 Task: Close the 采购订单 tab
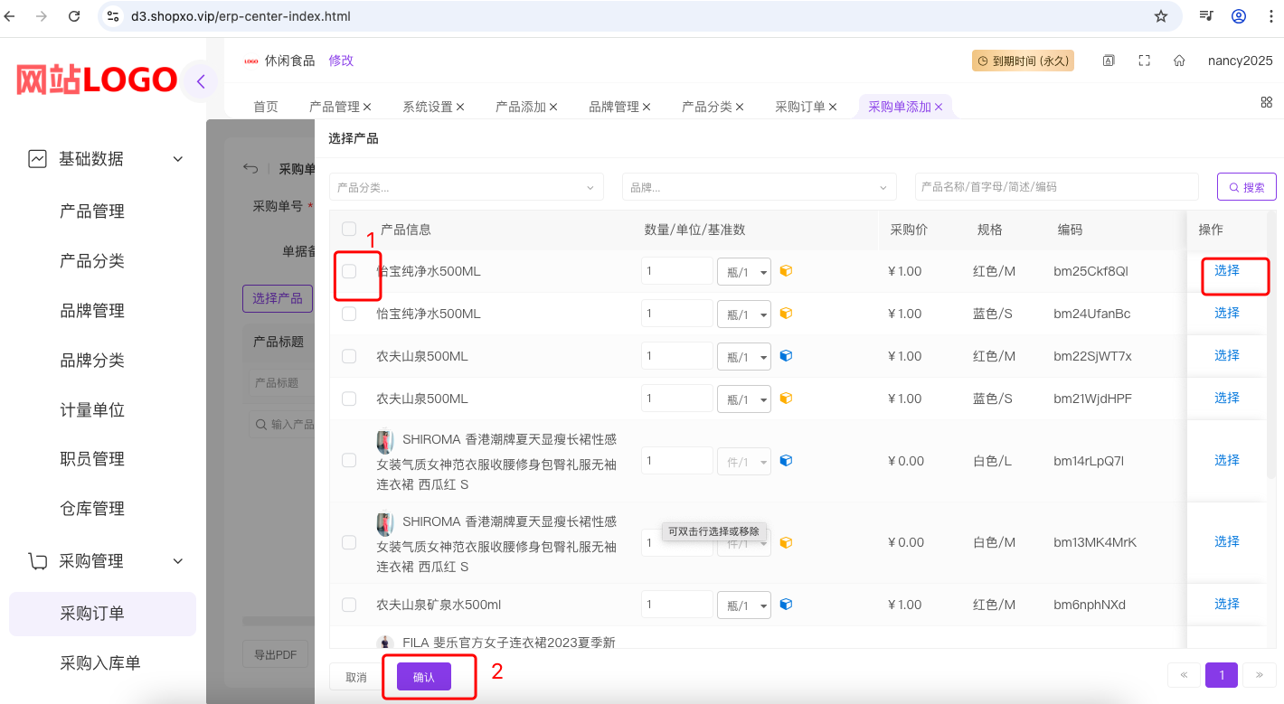tap(833, 107)
